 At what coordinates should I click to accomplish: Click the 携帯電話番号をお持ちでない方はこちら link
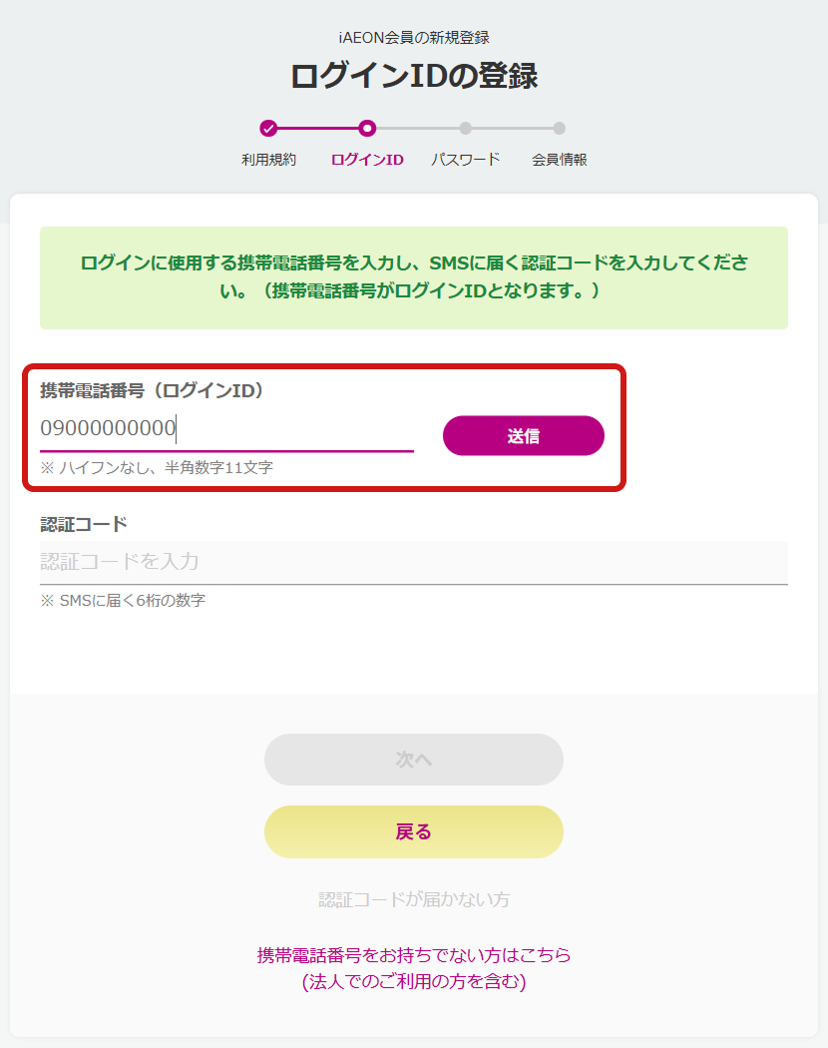coord(413,954)
